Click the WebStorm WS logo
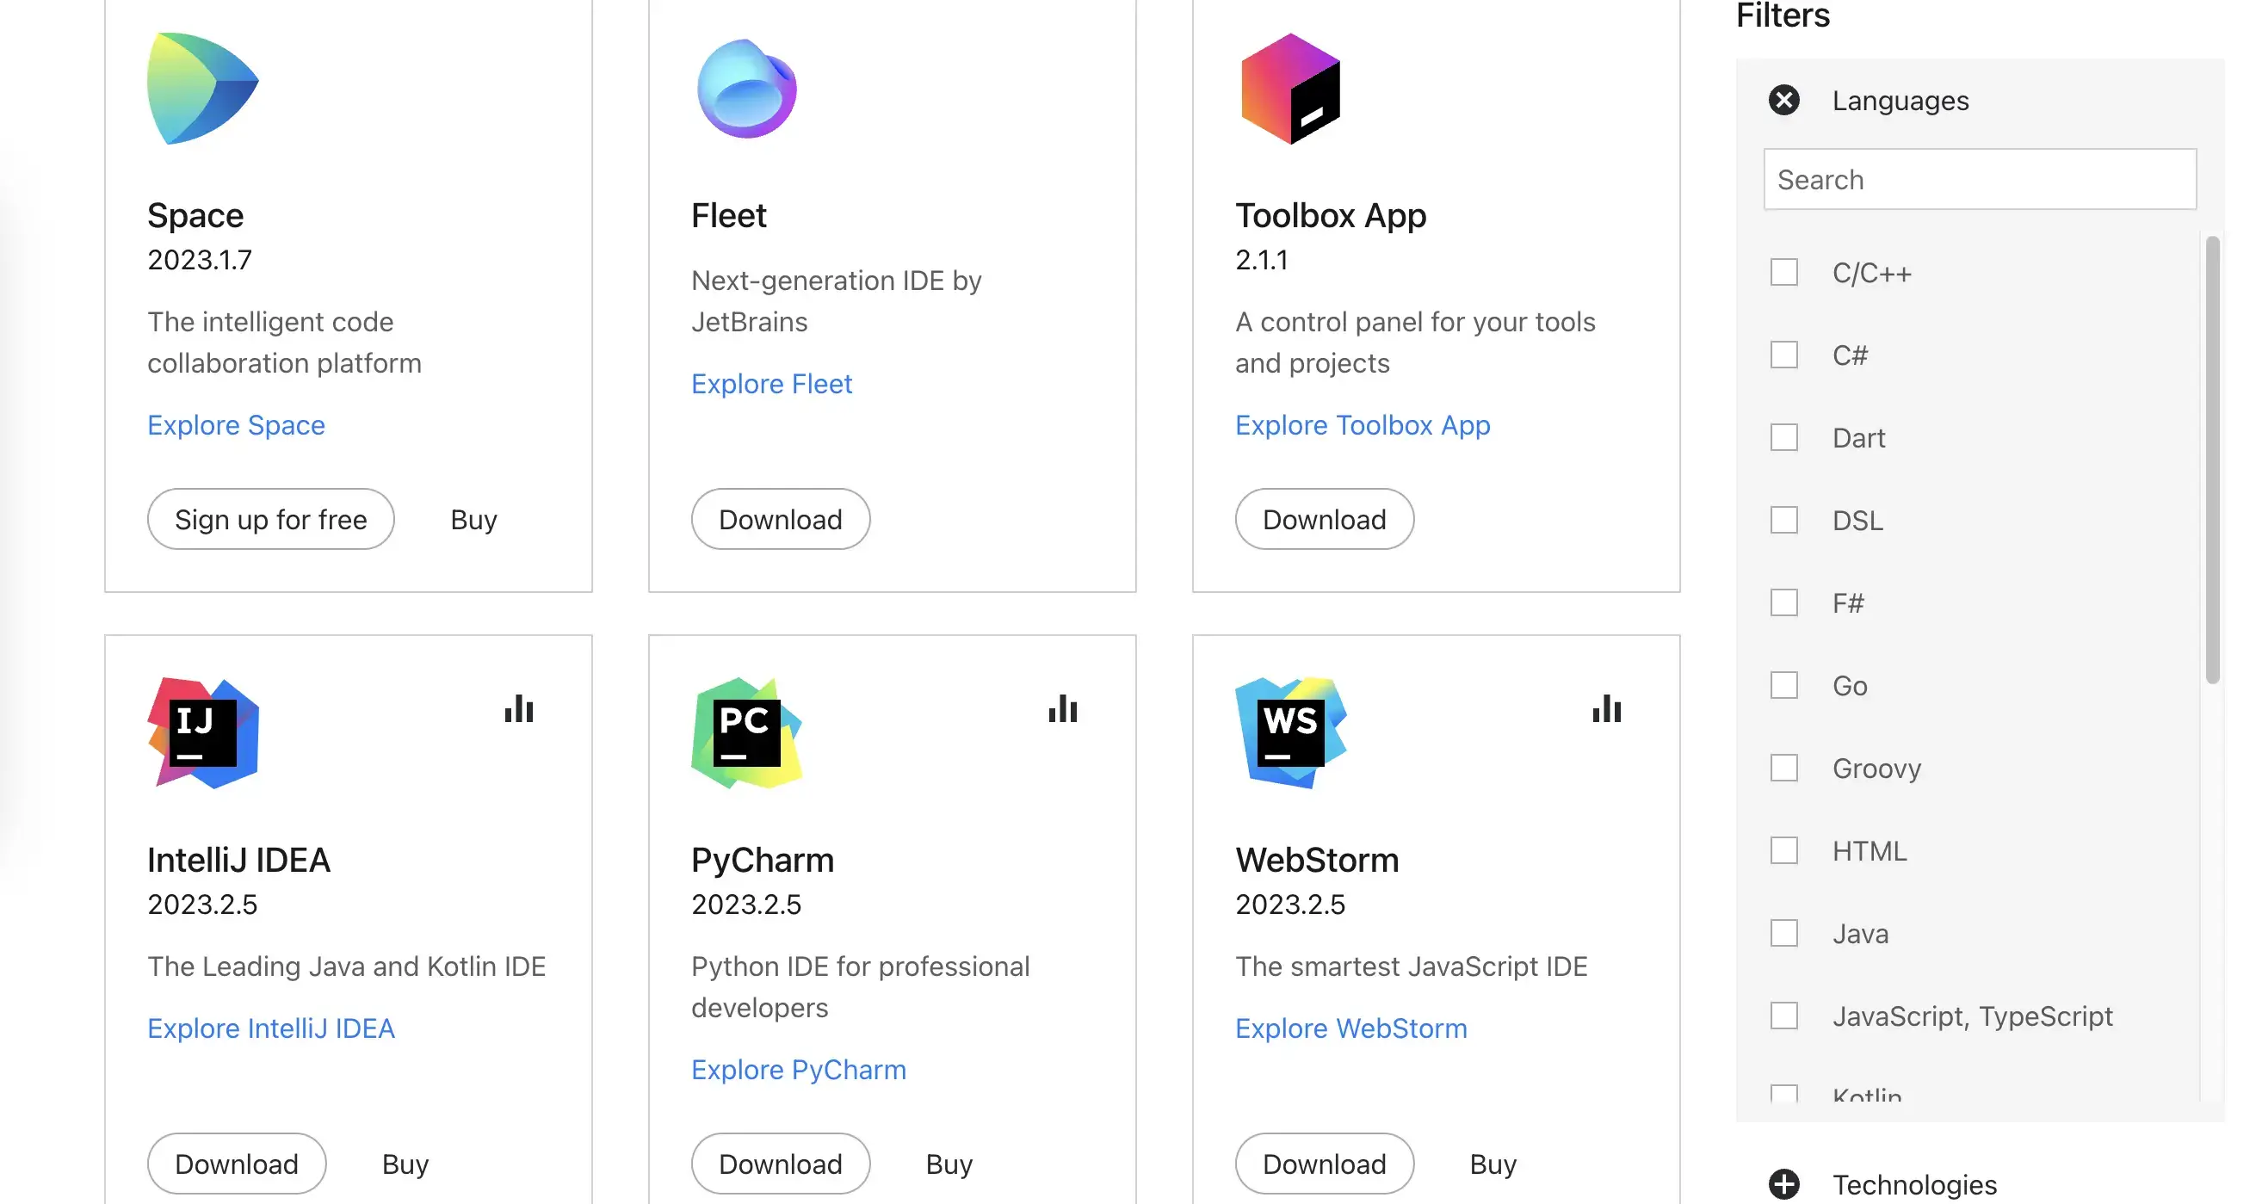The width and height of the screenshot is (2262, 1204). 1290,732
